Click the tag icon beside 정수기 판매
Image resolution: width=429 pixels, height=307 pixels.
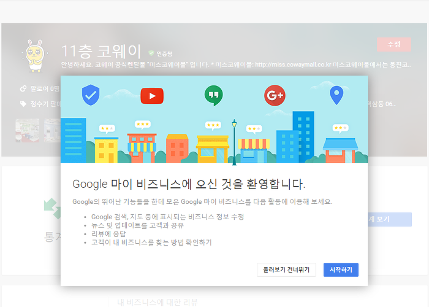point(23,104)
